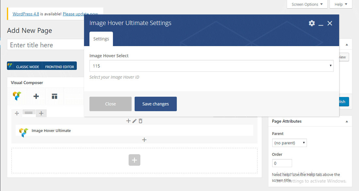Open the settings gear in the dialog header
Screen dimensions: 359x191
point(312,23)
